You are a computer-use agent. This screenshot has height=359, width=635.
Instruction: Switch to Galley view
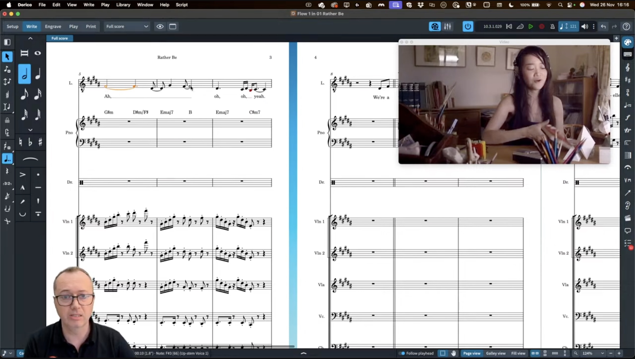click(x=496, y=353)
